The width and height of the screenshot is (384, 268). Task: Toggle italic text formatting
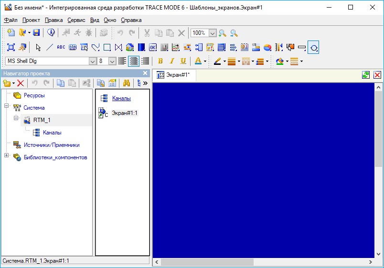click(x=172, y=61)
